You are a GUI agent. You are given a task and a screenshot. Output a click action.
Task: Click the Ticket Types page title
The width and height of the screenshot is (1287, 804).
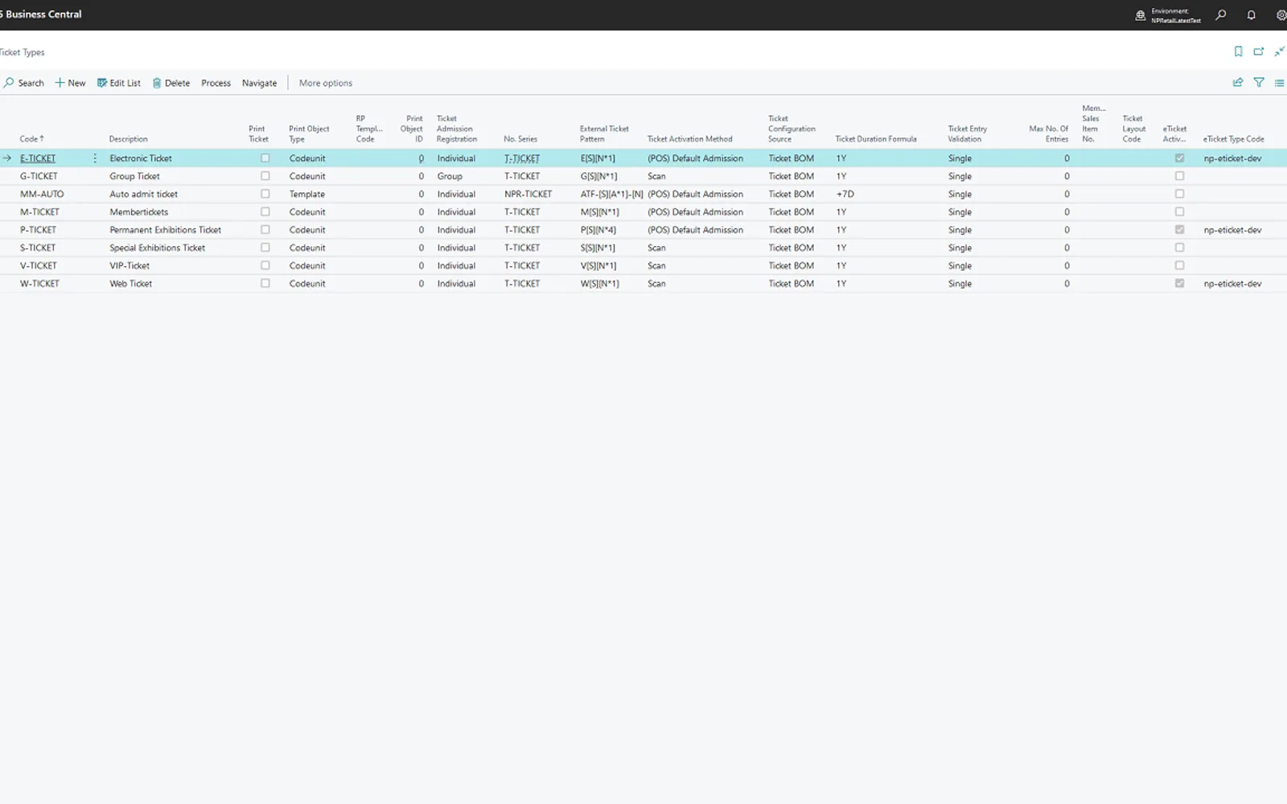(22, 52)
